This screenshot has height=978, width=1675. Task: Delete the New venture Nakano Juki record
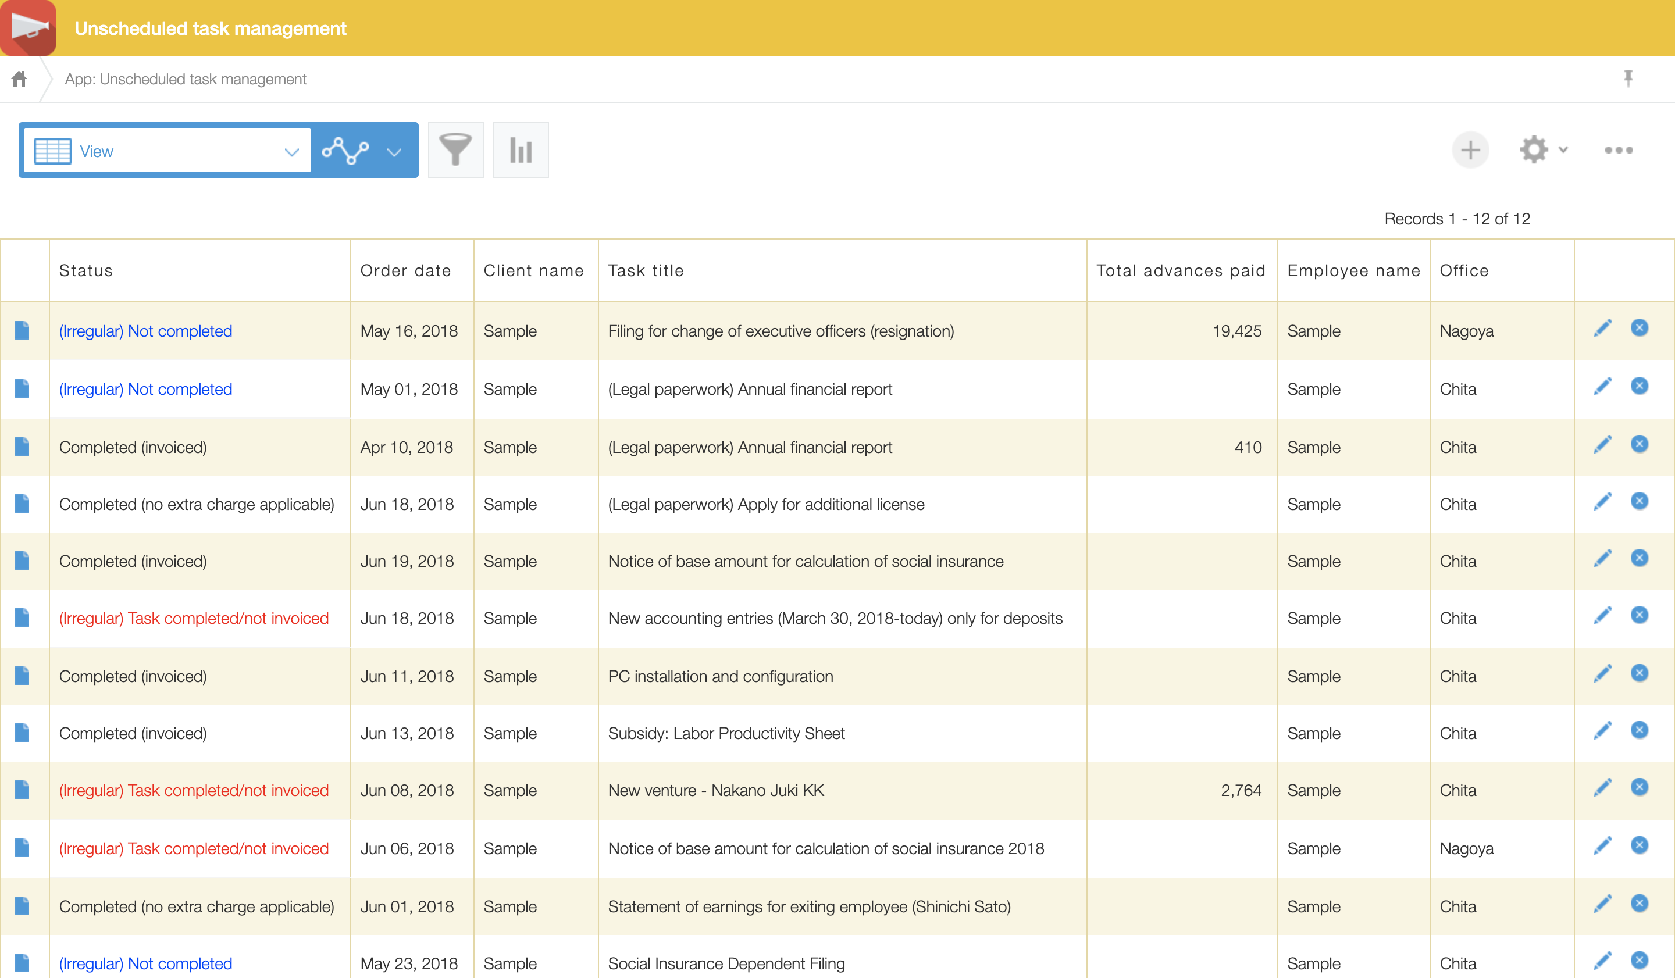1639,788
